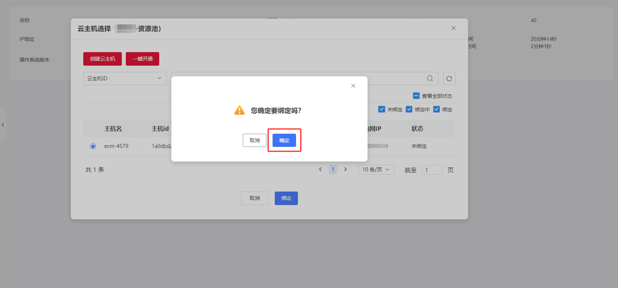Click the previous page arrow icon
Viewport: 618px width, 288px height.
(320, 169)
